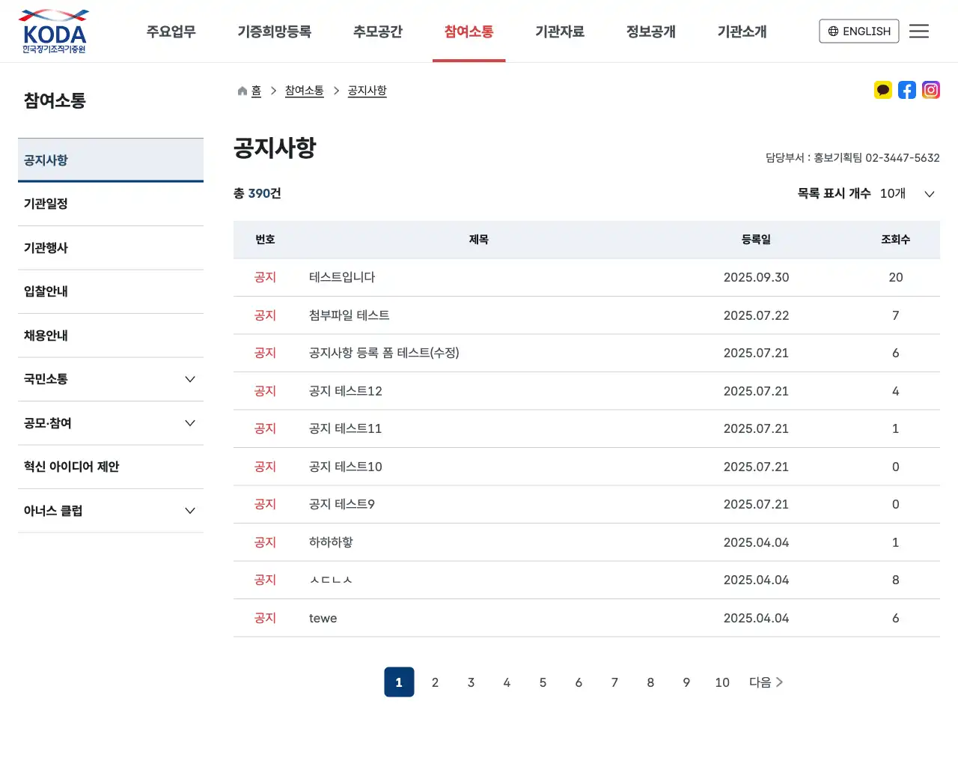Click the 참여소통 breadcrumb link
This screenshot has width=958, height=767.
304,90
